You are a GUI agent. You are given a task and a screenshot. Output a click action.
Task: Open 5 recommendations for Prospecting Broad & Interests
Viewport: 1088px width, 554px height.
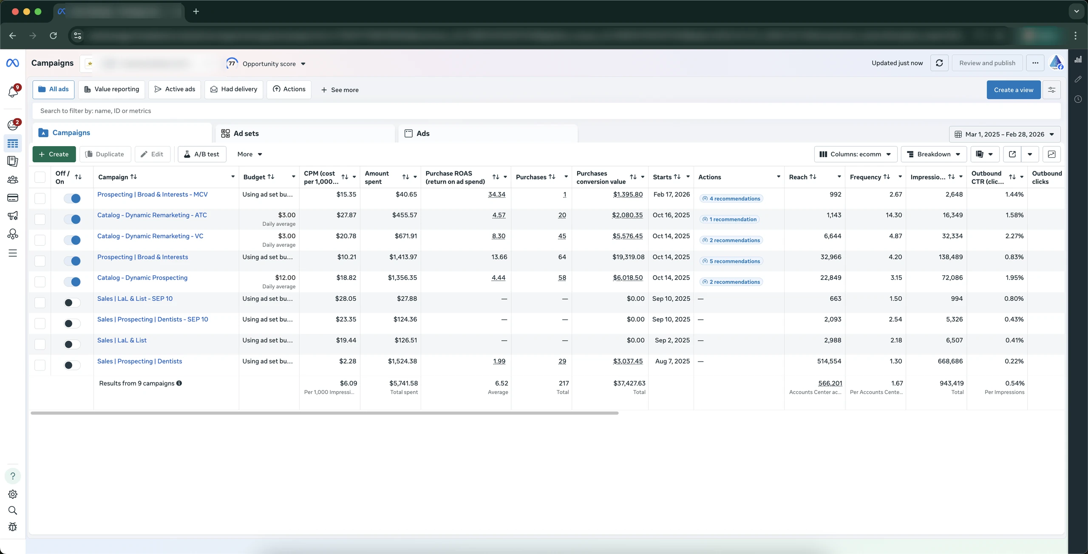coord(731,261)
